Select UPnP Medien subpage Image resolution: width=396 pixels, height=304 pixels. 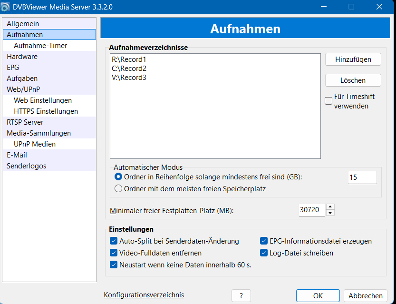[x=49, y=144]
